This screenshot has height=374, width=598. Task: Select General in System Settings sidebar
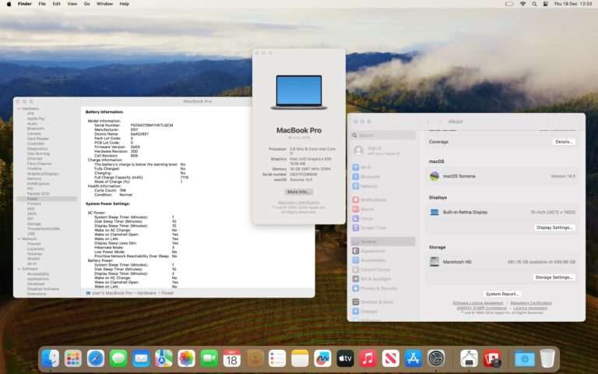coord(382,242)
